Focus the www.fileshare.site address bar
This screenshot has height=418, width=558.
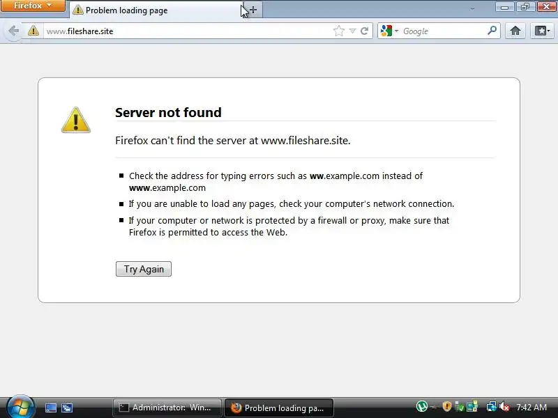click(x=188, y=31)
